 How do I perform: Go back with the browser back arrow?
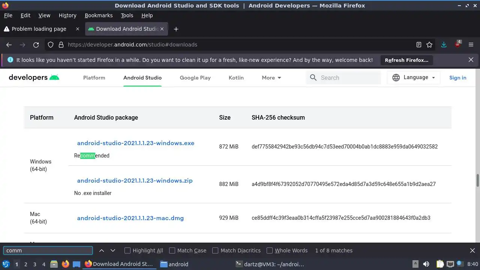click(x=9, y=45)
